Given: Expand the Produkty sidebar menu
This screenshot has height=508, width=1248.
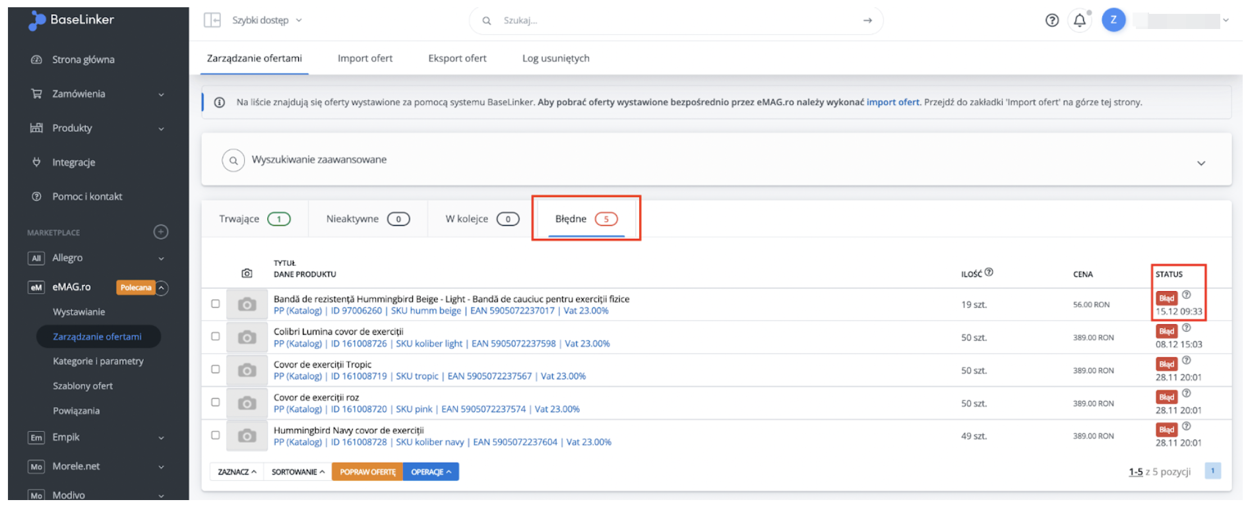Looking at the screenshot, I should [x=161, y=129].
